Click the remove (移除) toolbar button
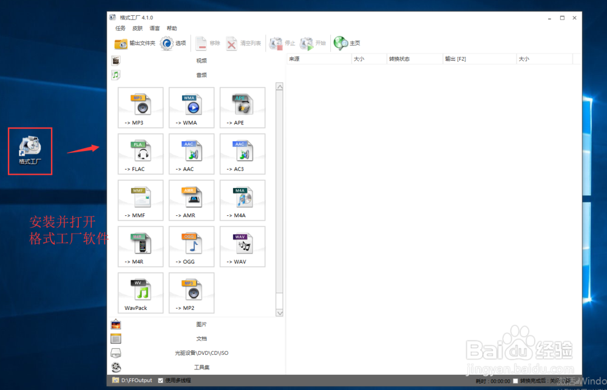Screen dimensions: 607x390 click(208, 43)
